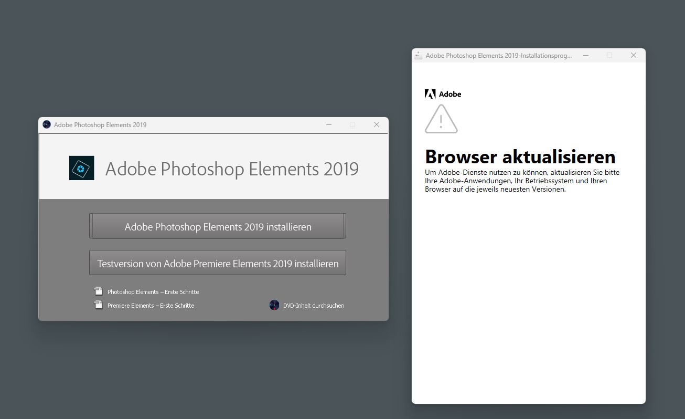Select the document icon beside Photoshop Elements – Erste Schritte
Image resolution: width=685 pixels, height=419 pixels.
coord(98,290)
